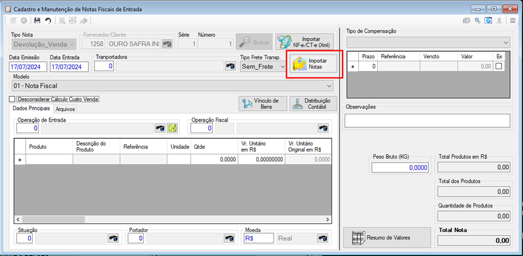Click the greyed new document toolbar icon

(13, 21)
